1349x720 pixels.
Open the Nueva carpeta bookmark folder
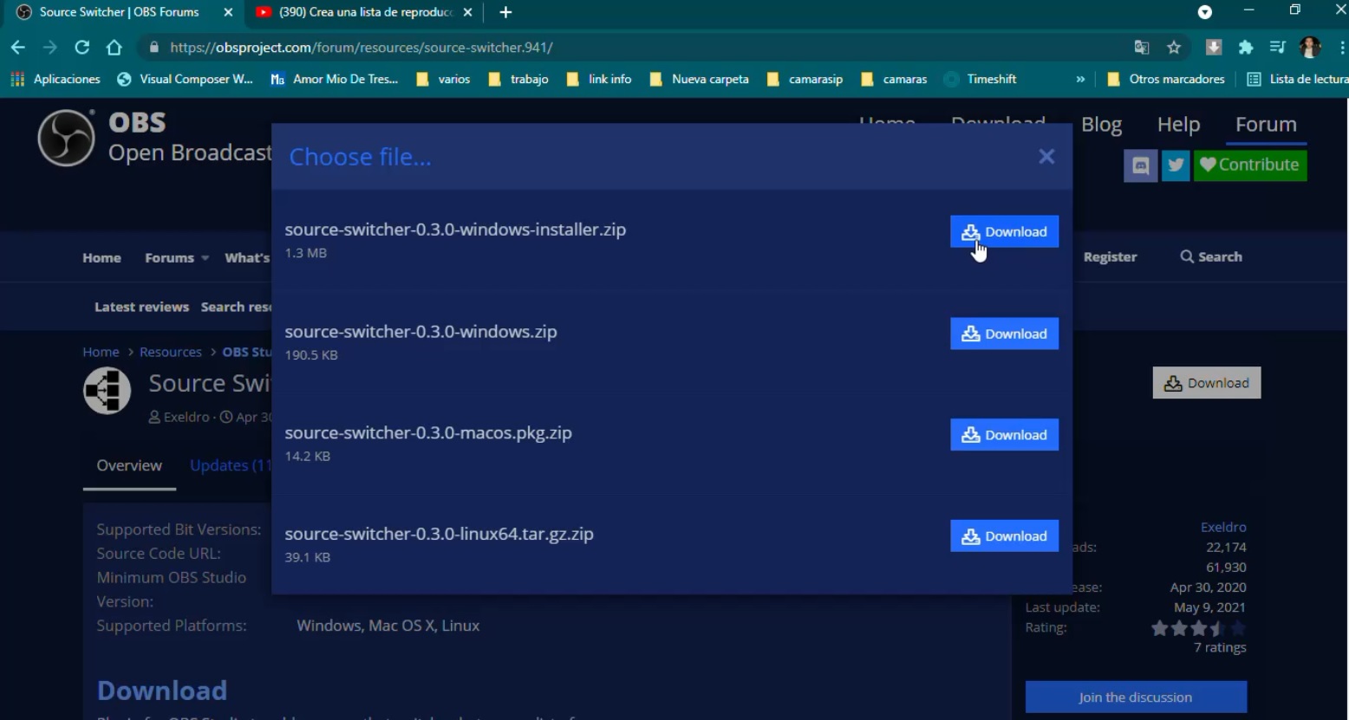click(699, 79)
